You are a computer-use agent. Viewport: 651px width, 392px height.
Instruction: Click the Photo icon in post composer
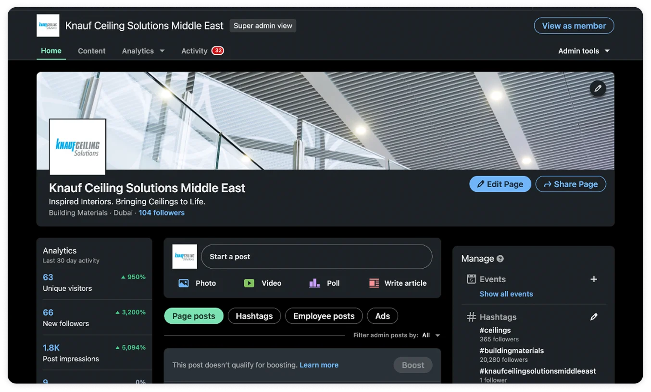click(184, 283)
